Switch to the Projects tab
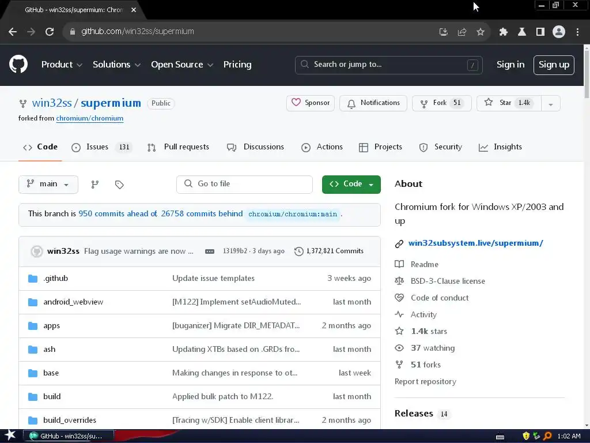This screenshot has width=590, height=443. [381, 147]
